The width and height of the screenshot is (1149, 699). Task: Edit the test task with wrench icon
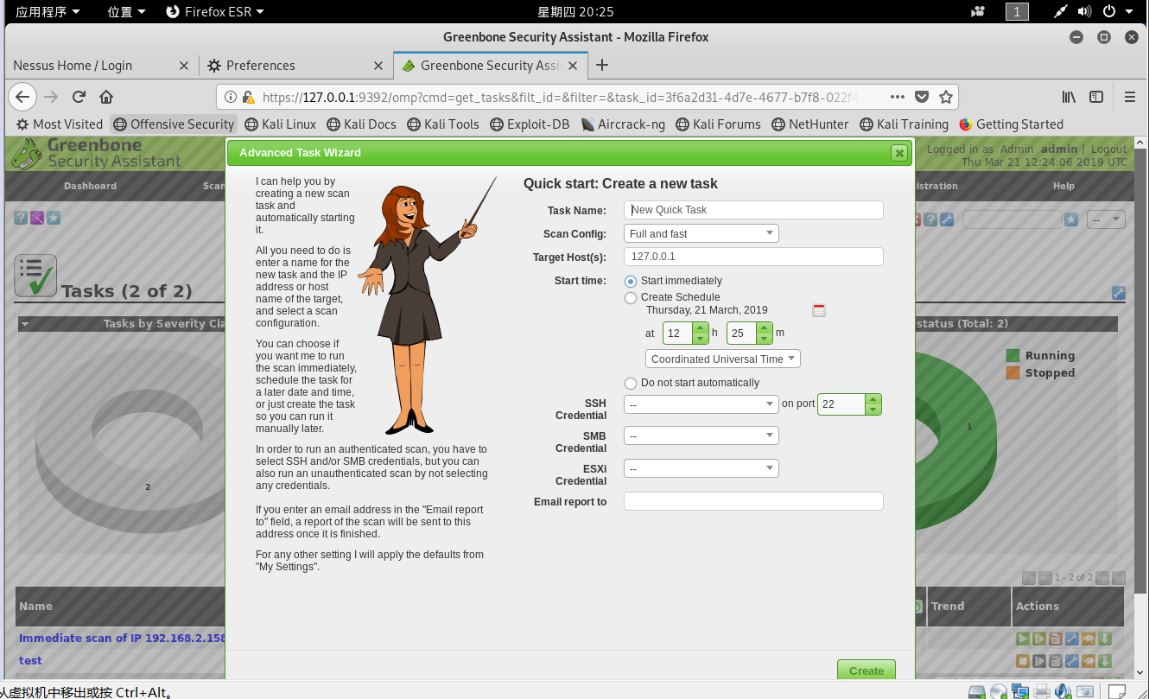(1072, 661)
